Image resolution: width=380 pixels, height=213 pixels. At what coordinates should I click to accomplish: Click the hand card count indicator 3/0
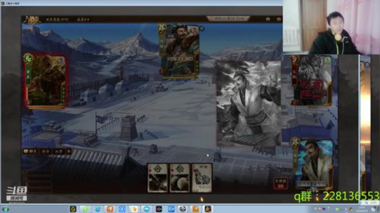coord(280,183)
